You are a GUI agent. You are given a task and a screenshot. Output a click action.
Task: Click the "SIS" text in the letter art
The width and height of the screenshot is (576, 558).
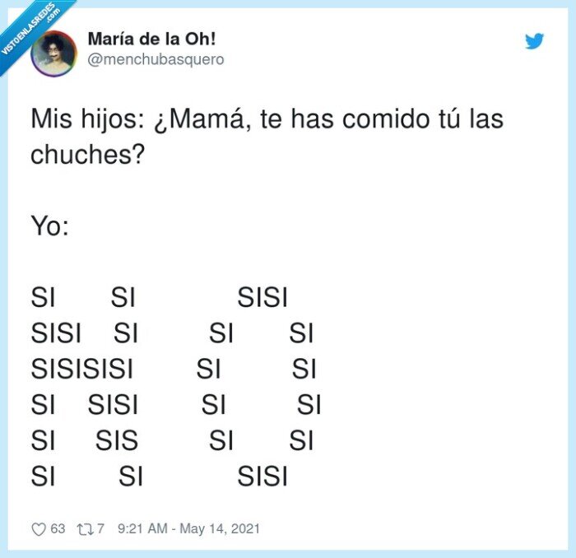117,440
